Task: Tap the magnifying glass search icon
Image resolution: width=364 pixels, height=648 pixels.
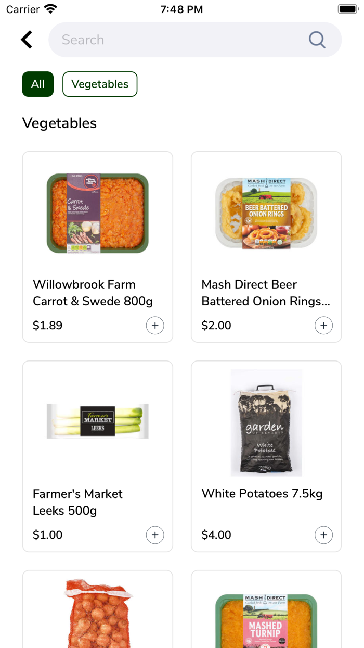Action: click(x=317, y=40)
